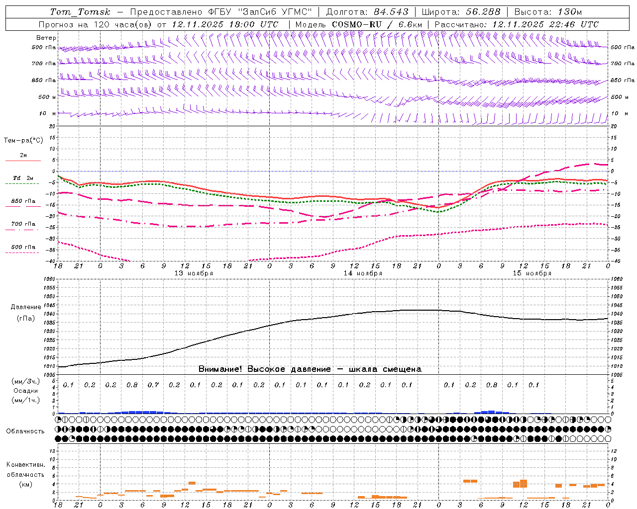Image resolution: width=637 pixels, height=509 pixels.
Task: Click the date label 15 ноября
Action: pos(532,273)
